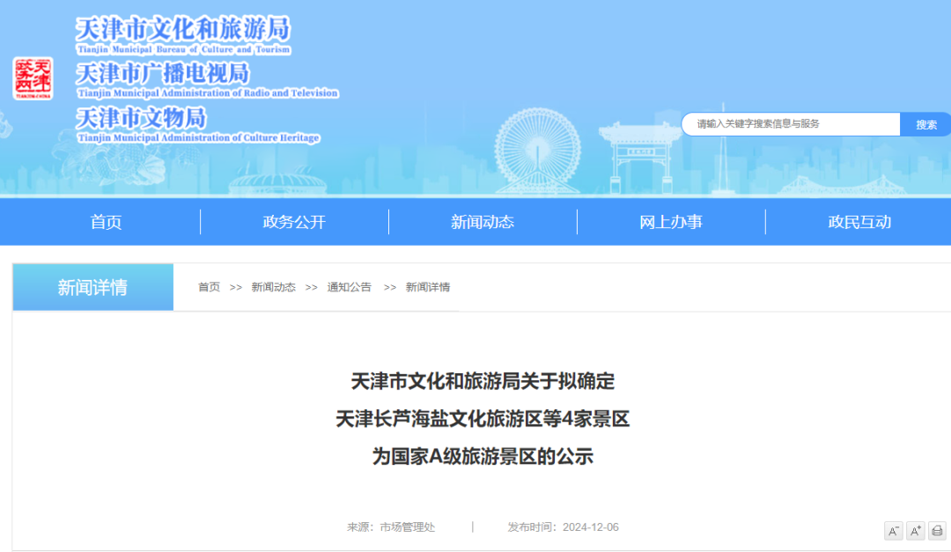Open the 网上办事 navigation item
The image size is (951, 552).
[671, 222]
